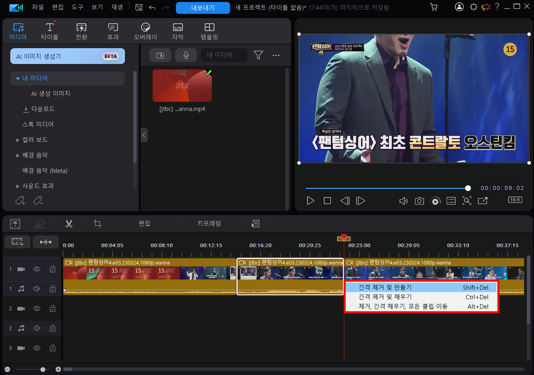Image resolution: width=534 pixels, height=375 pixels.
Task: Expand the 배경 음악 tree node
Action: pos(17,156)
